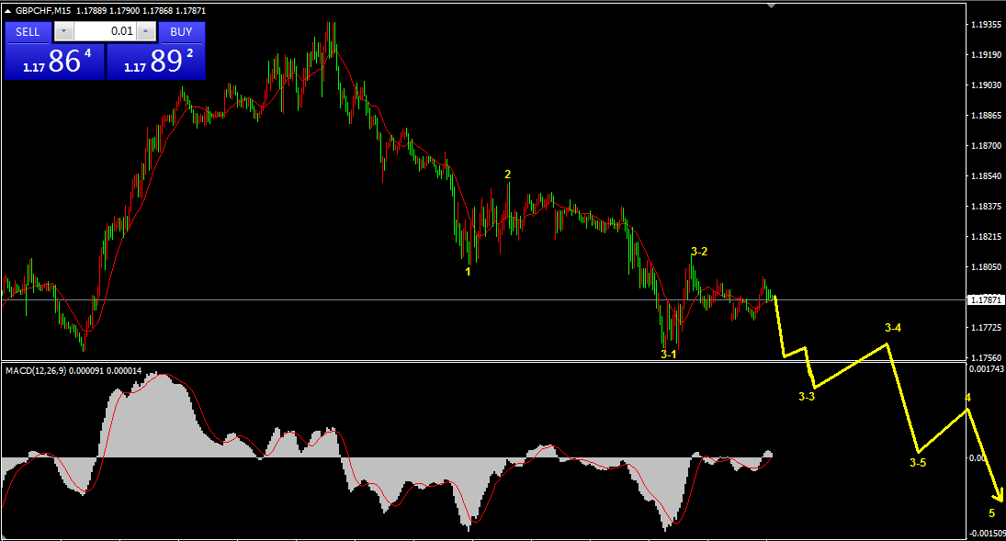Click the 1.18865 price axis label
The image size is (1006, 541).
tap(986, 116)
